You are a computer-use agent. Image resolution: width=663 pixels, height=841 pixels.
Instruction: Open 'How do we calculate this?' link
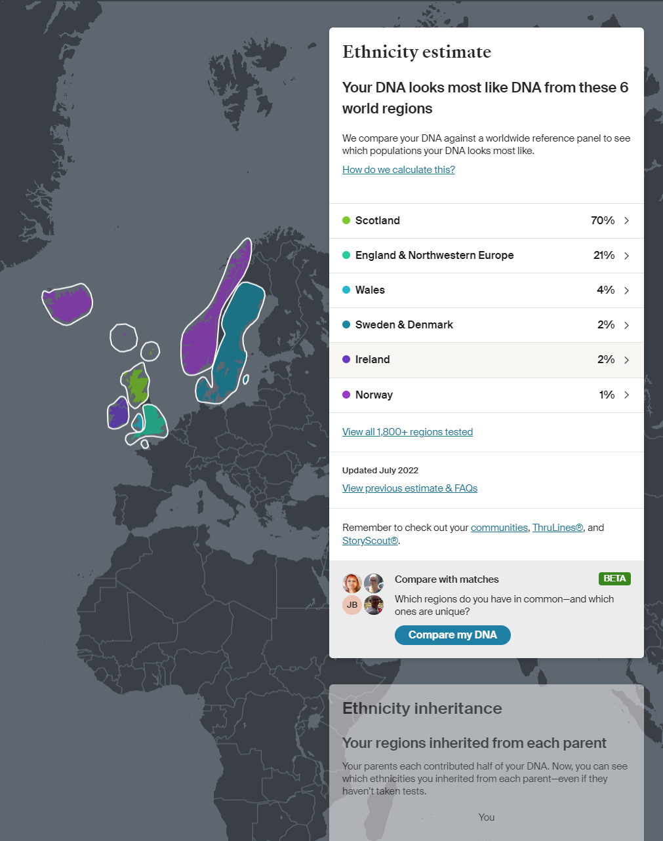(398, 170)
